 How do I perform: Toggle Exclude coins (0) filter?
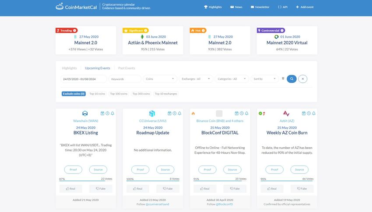(74, 94)
